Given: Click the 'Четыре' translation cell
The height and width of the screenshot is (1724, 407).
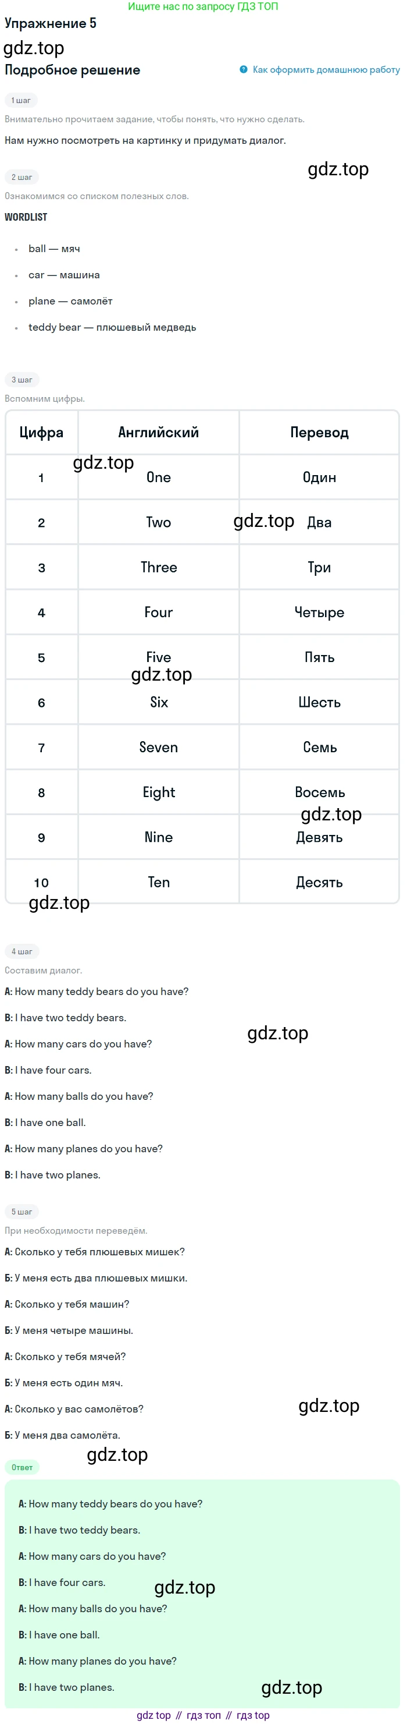Looking at the screenshot, I should [x=319, y=613].
